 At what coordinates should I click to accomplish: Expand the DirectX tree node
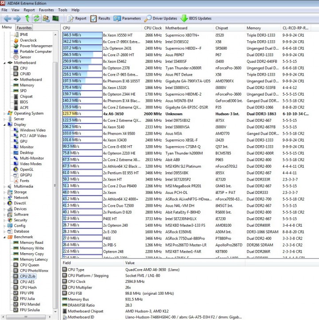point(4,204)
